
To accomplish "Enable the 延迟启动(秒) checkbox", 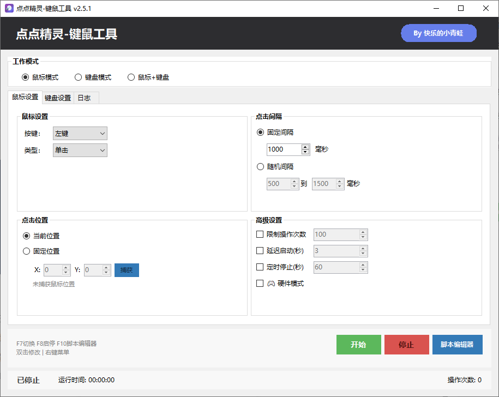I will pyautogui.click(x=260, y=251).
